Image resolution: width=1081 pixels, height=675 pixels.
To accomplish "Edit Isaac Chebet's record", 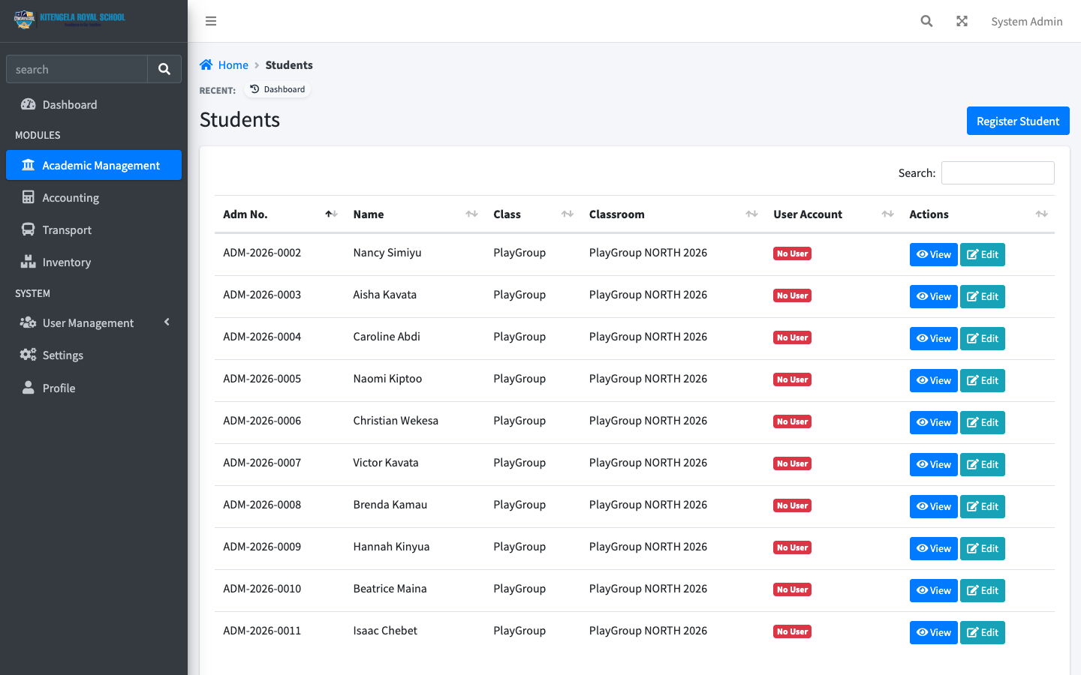I will pos(982,632).
